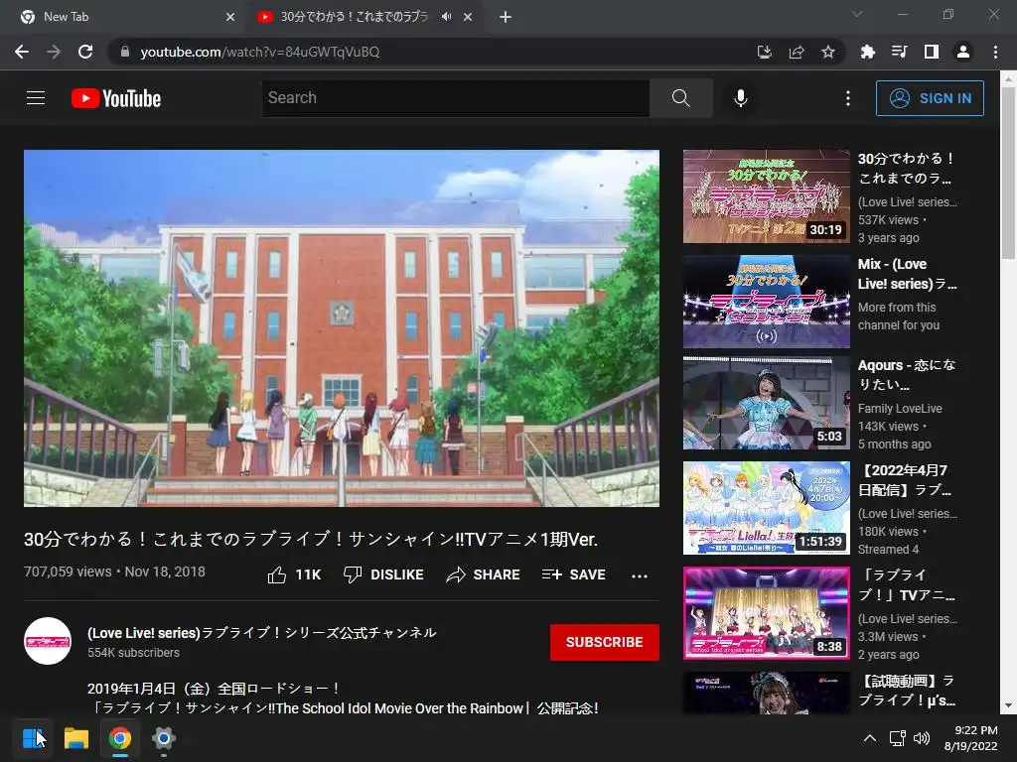
Task: Go forward with the browser forward arrow
Action: pos(54,52)
